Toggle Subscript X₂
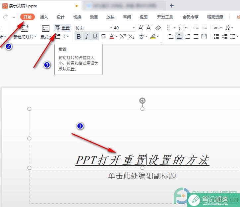The height and width of the screenshot is (207, 240). [x=131, y=36]
